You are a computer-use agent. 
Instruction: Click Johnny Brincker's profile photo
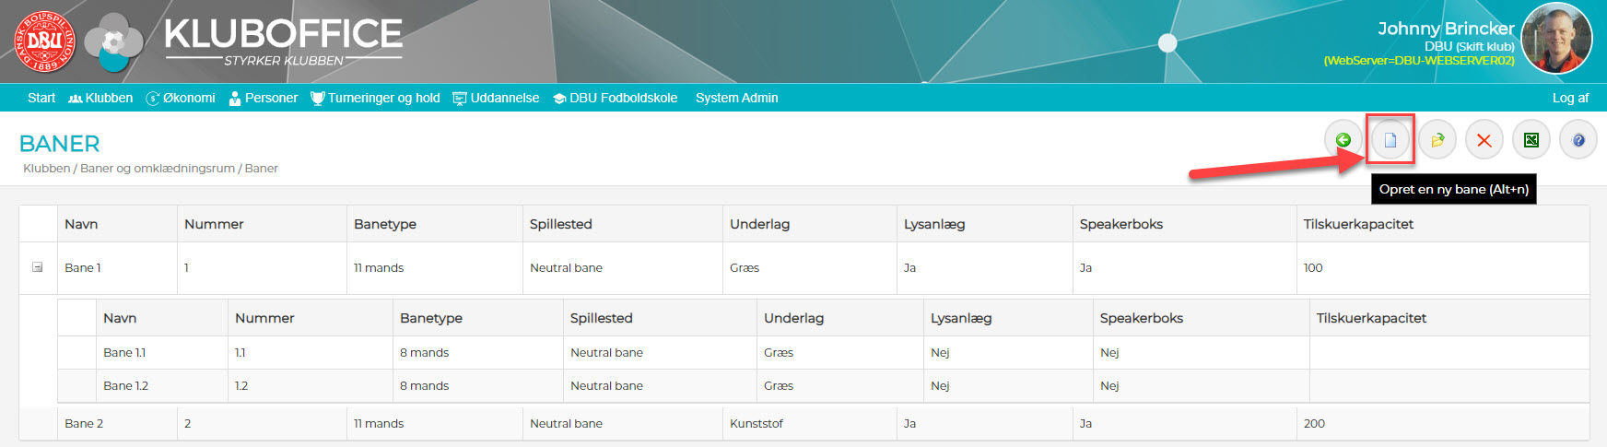tap(1556, 39)
